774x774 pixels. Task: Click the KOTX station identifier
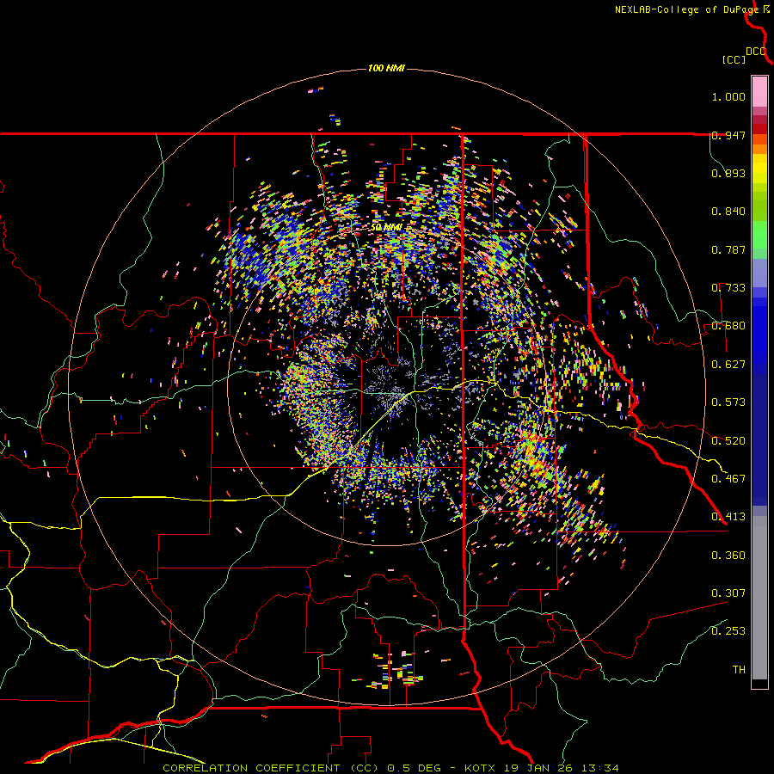482,768
